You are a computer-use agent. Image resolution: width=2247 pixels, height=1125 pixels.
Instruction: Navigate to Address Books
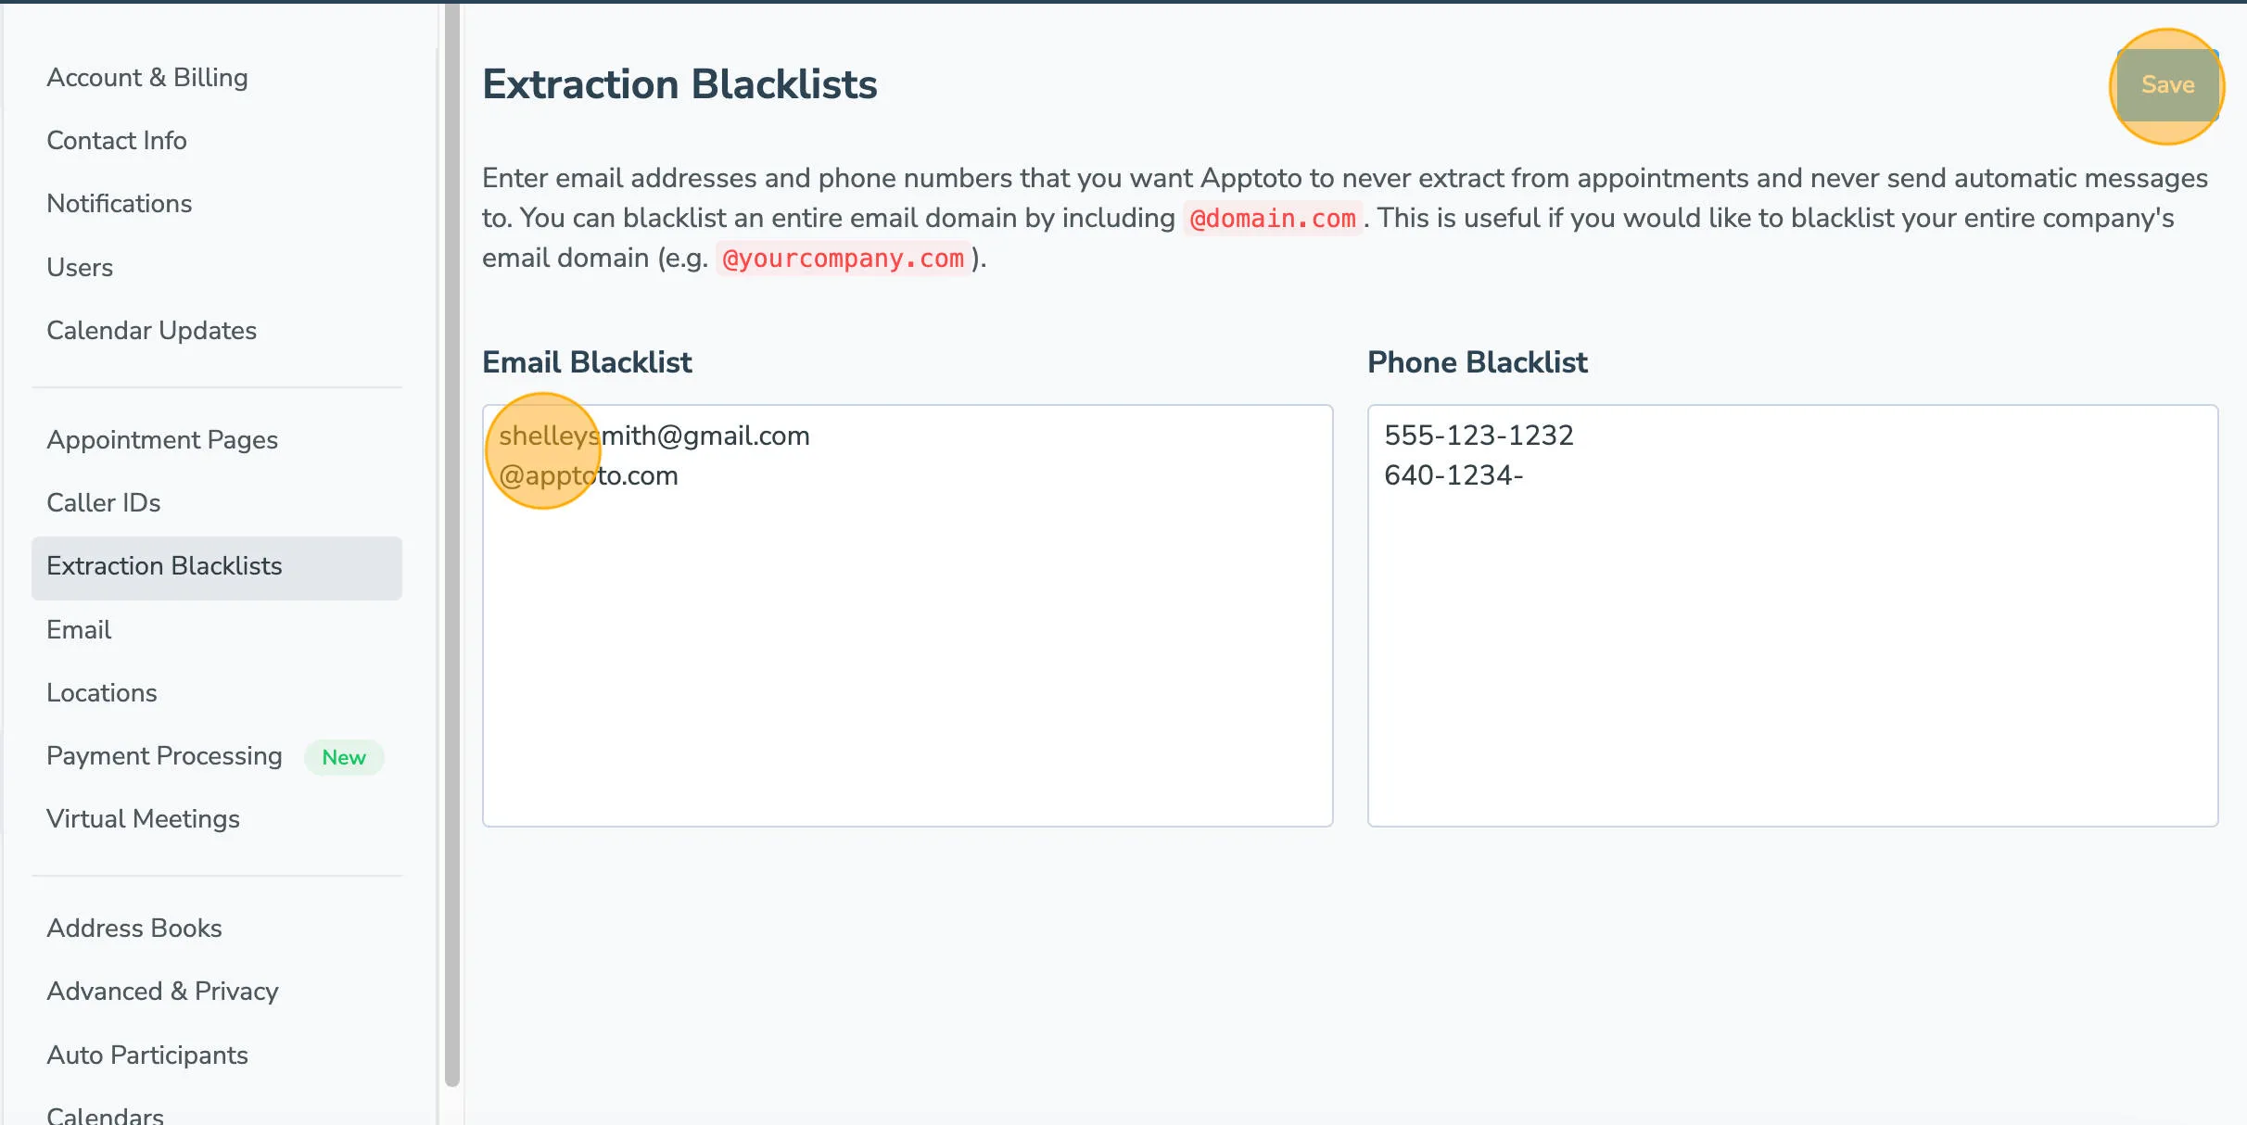click(x=133, y=928)
